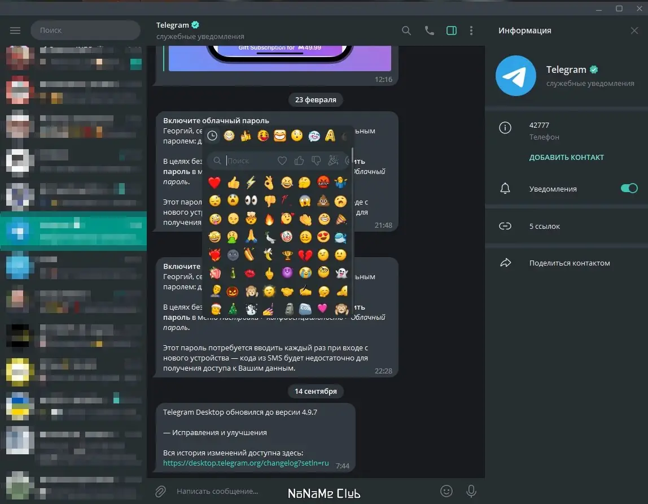Switch to the square grinning face pack
The image size is (648, 504).
tap(280, 136)
